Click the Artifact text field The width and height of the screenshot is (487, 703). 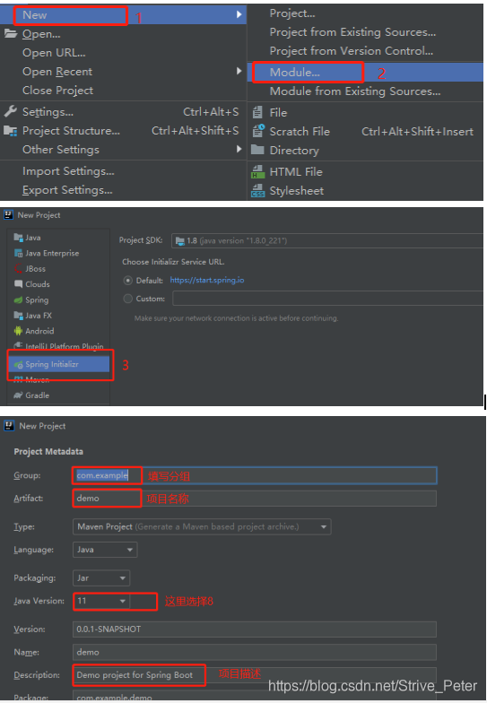click(255, 499)
